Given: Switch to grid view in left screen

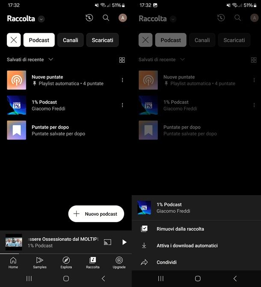Looking at the screenshot, I should (122, 60).
